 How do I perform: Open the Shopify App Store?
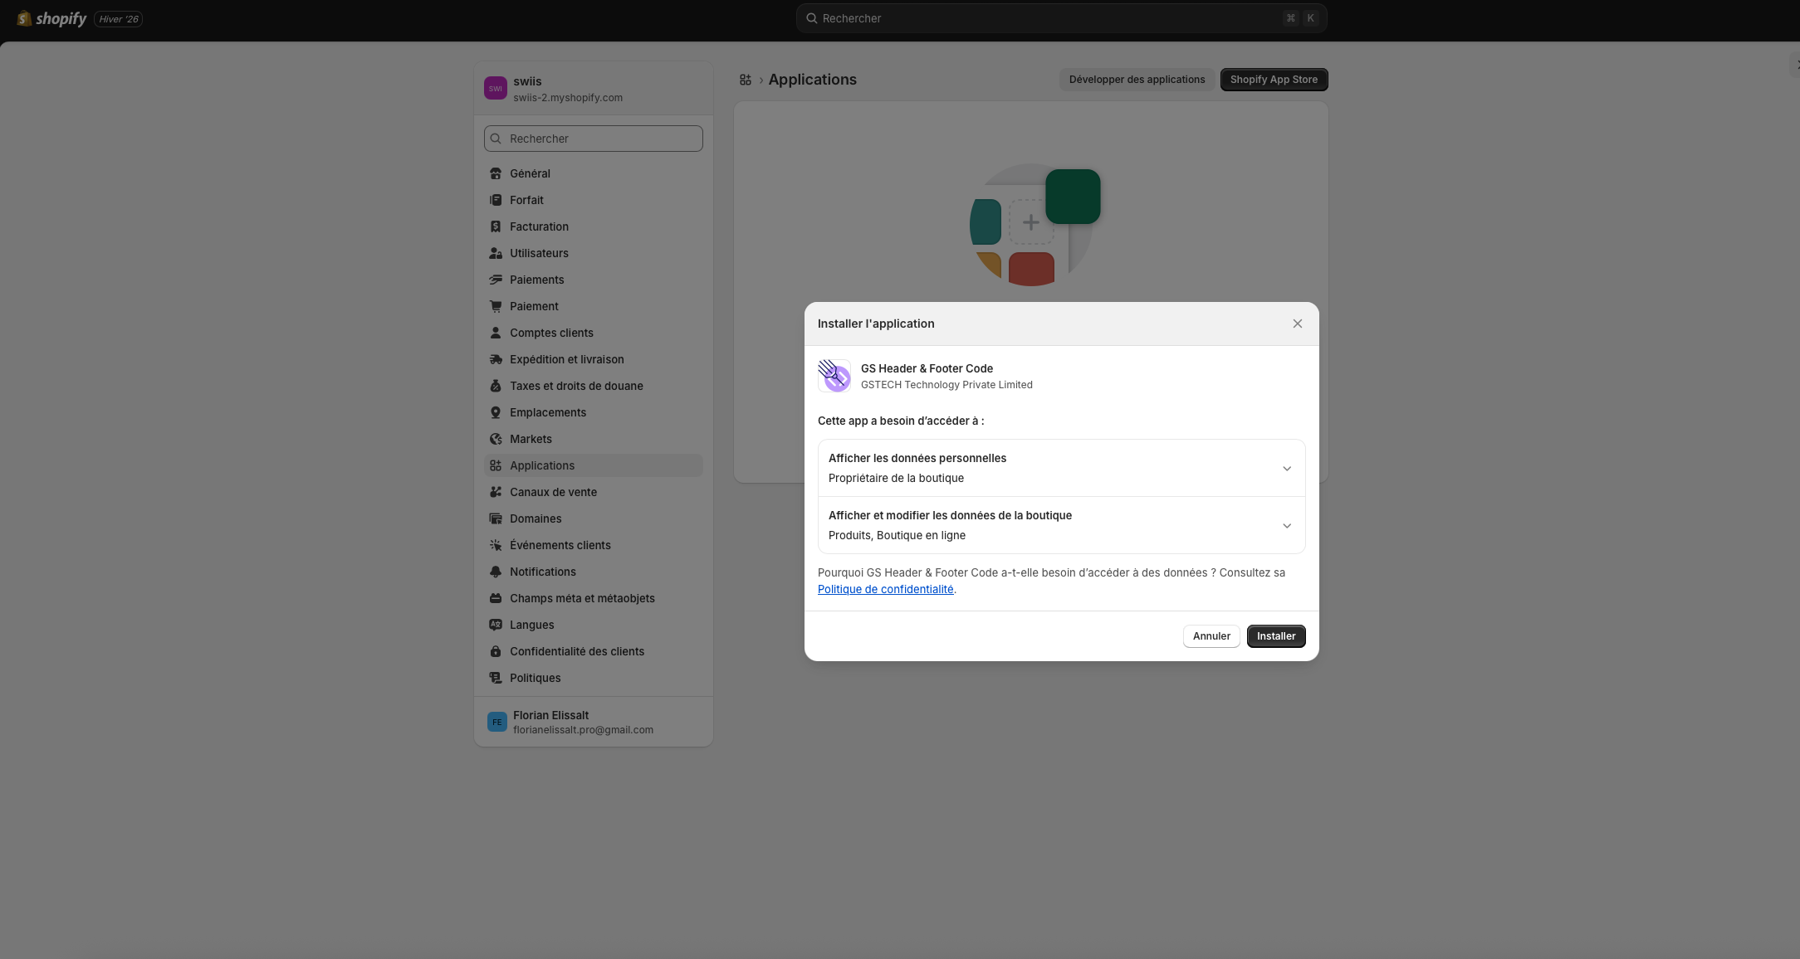(x=1274, y=79)
